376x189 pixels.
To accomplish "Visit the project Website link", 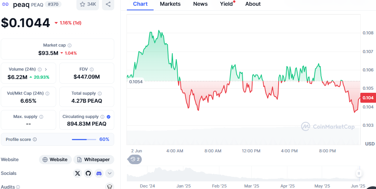I will [x=55, y=160].
